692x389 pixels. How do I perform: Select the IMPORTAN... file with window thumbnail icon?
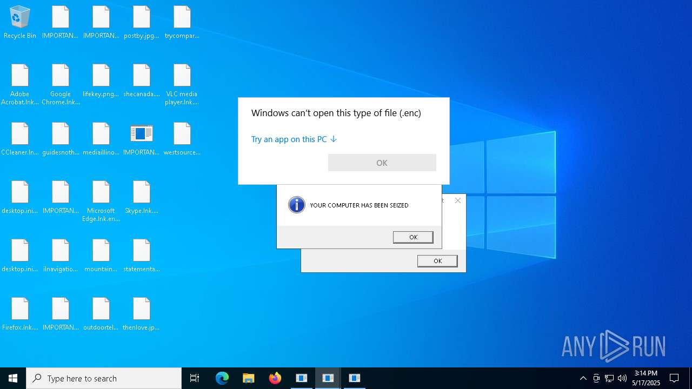pos(142,139)
